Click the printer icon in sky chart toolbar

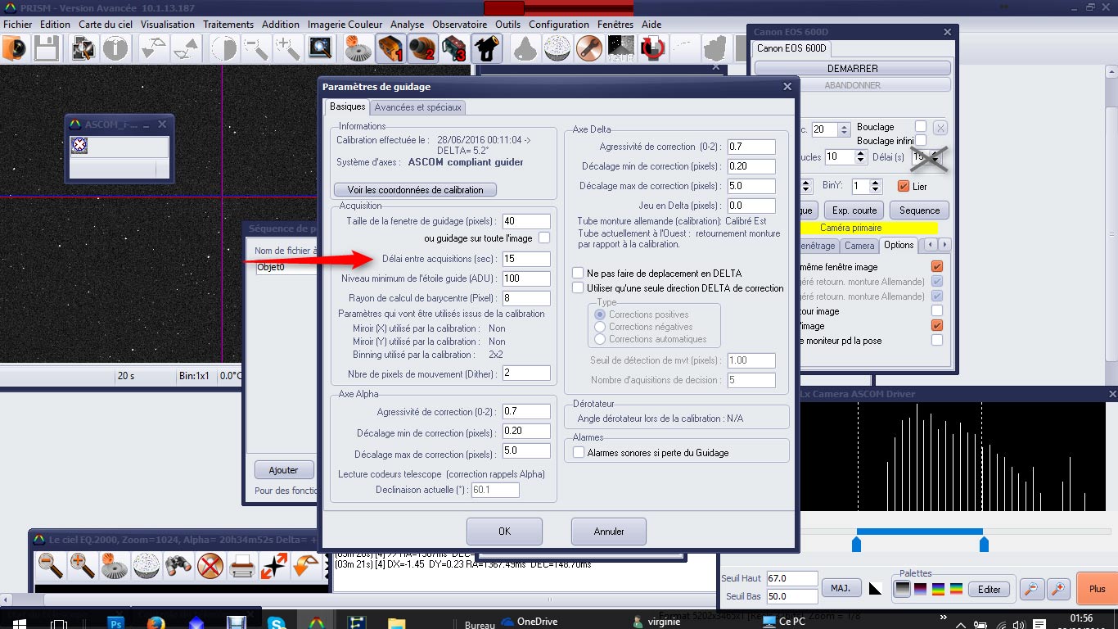[x=242, y=565]
